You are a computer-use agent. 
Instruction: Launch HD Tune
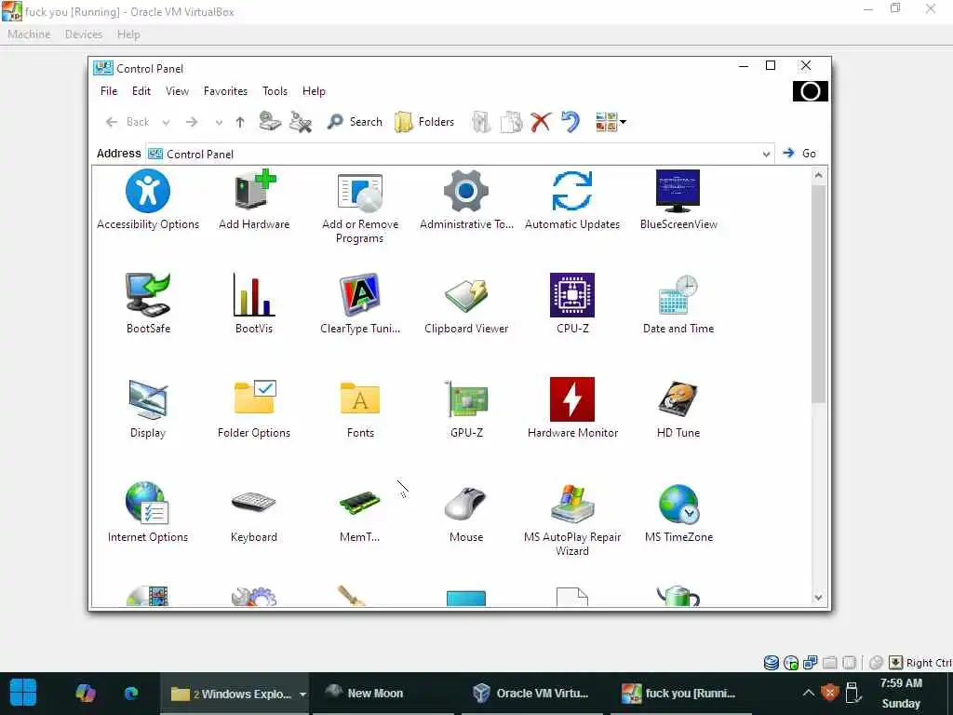pos(678,409)
